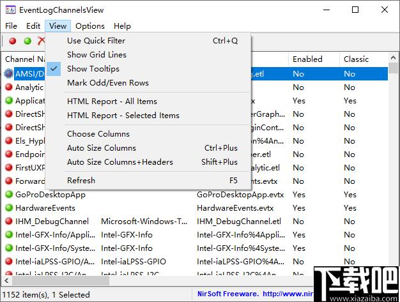The width and height of the screenshot is (400, 302).
Task: Click the EventLogChannelsView app icon in title bar
Action: pyautogui.click(x=10, y=10)
